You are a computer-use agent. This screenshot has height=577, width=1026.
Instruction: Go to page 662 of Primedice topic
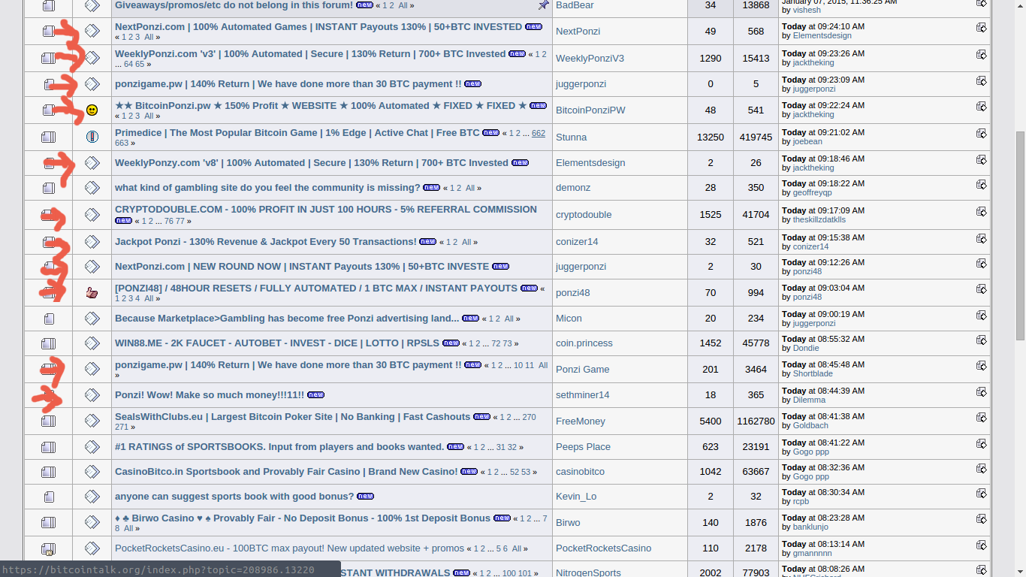(539, 134)
